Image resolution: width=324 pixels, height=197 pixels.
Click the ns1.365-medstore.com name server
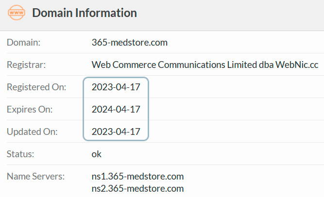coord(137,177)
